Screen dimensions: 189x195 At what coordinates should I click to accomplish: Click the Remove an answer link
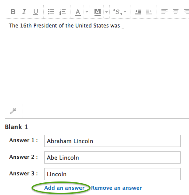(x=116, y=188)
